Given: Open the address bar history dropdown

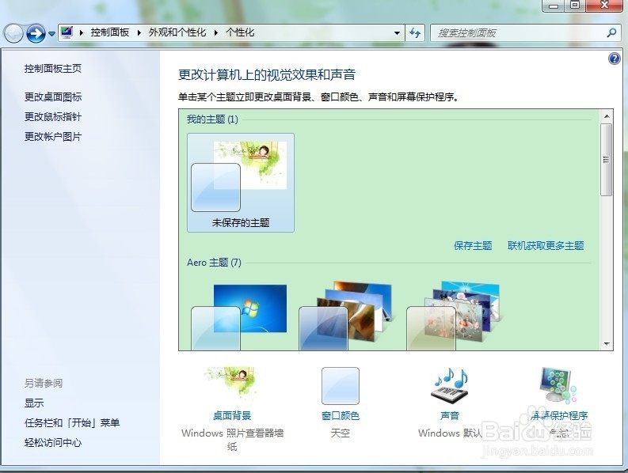Looking at the screenshot, I should [x=397, y=32].
